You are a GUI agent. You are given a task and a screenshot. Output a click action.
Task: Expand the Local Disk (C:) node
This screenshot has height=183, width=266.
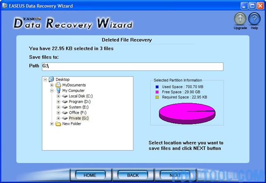click(58, 96)
